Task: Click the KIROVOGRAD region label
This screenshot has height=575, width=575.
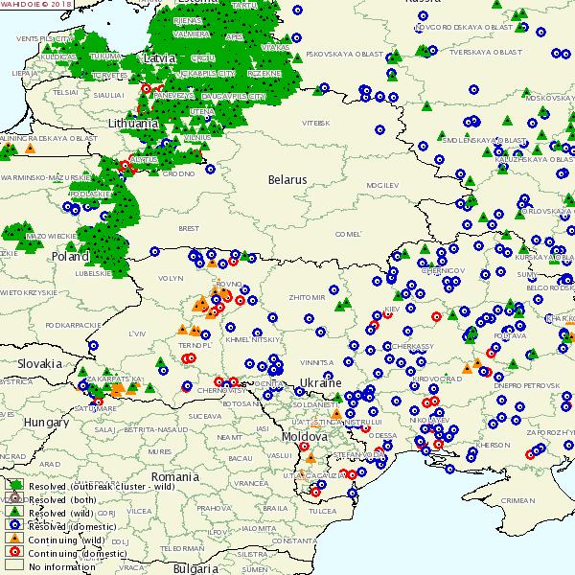Action: [437, 379]
